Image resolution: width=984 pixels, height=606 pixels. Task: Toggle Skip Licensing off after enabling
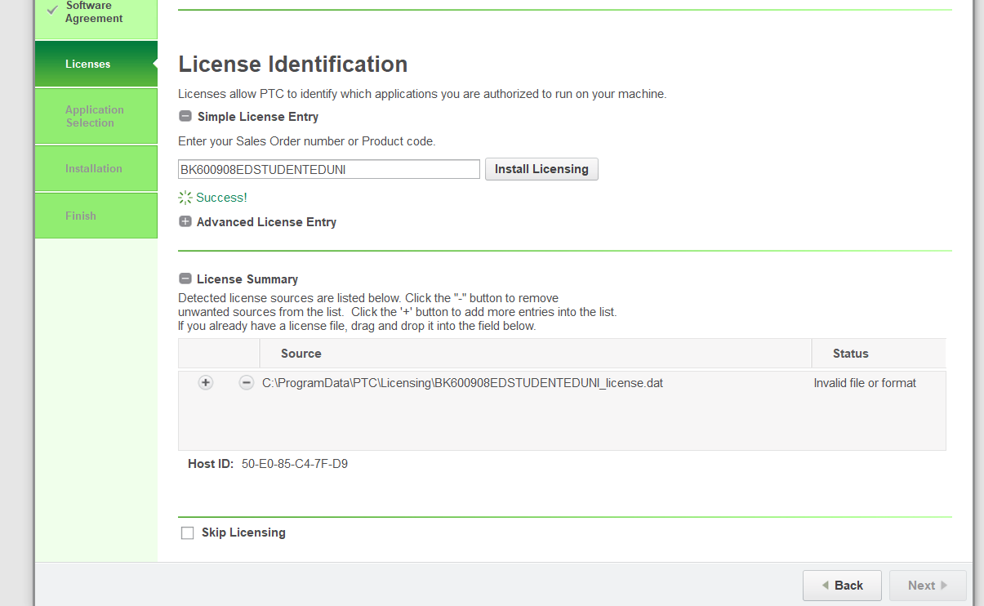click(x=187, y=532)
